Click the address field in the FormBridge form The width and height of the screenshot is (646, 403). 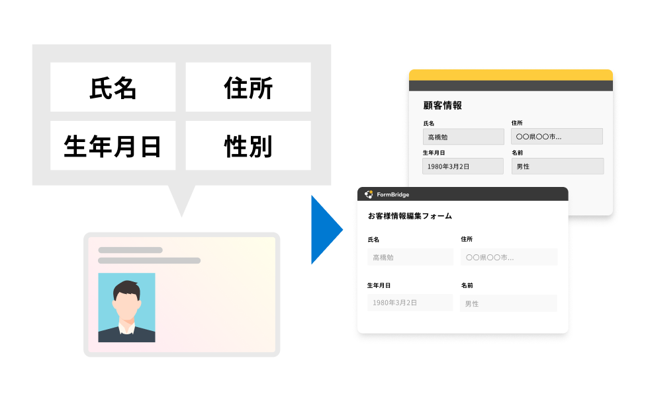pos(508,256)
